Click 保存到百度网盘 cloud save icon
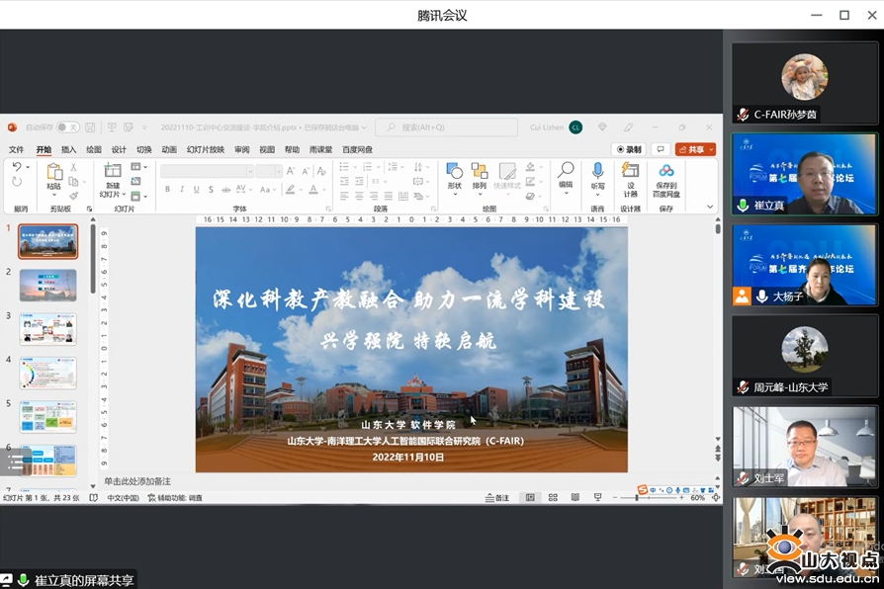The width and height of the screenshot is (884, 589). click(666, 172)
